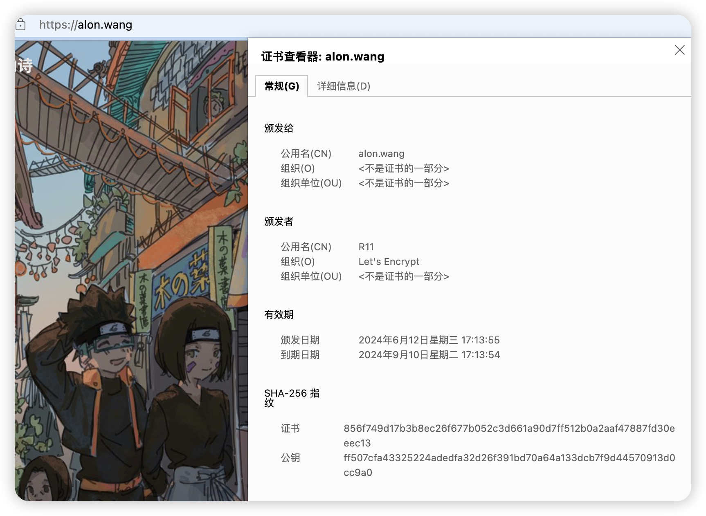Click the 公钥 fingerprint starting ff507cfa
Screen dimensions: 706x516
509,458
